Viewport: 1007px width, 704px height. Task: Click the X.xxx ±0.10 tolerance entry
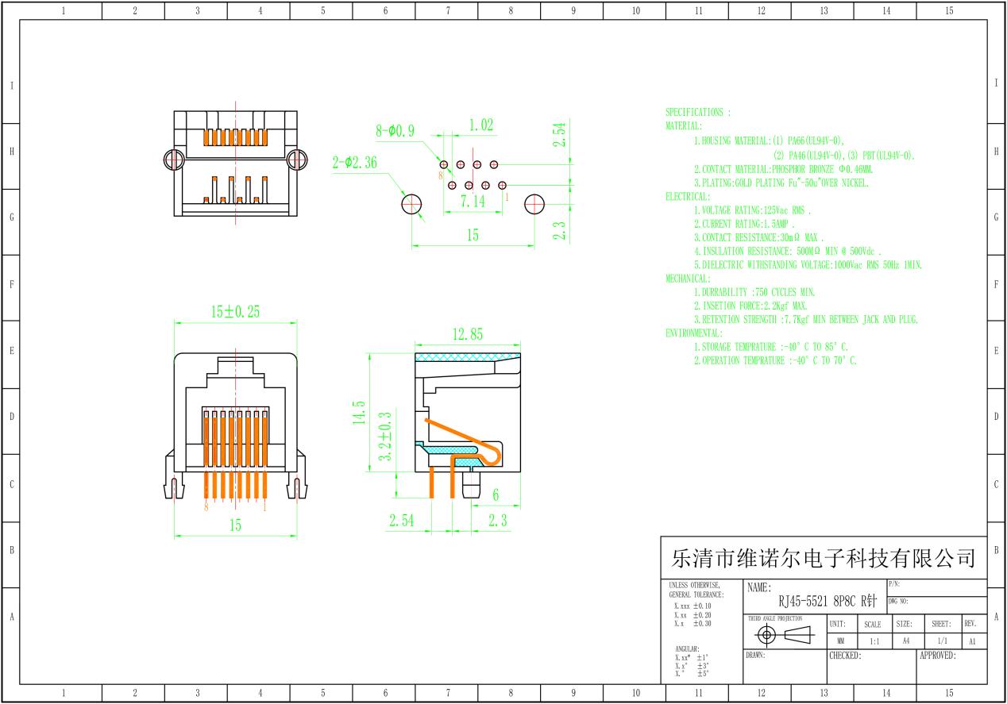[x=692, y=606]
